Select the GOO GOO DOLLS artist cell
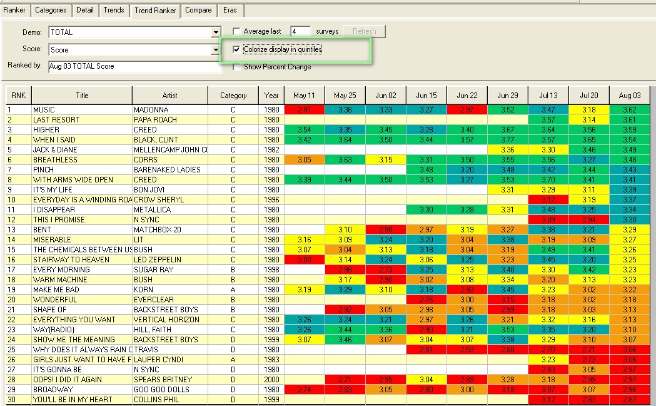Viewport: 656px width, 406px height. (x=170, y=390)
